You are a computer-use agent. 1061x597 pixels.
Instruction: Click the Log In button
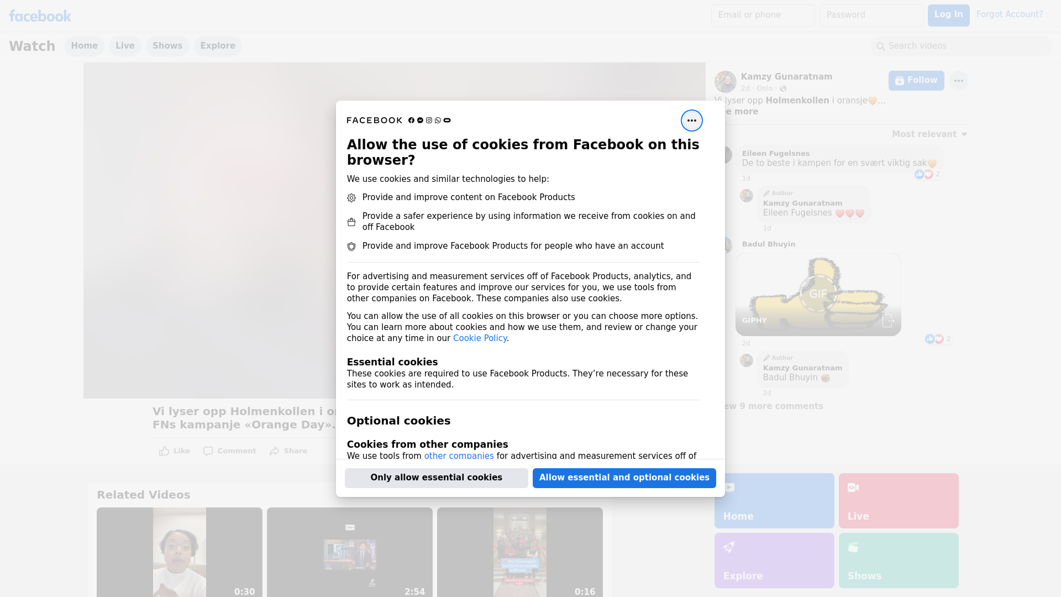click(948, 15)
